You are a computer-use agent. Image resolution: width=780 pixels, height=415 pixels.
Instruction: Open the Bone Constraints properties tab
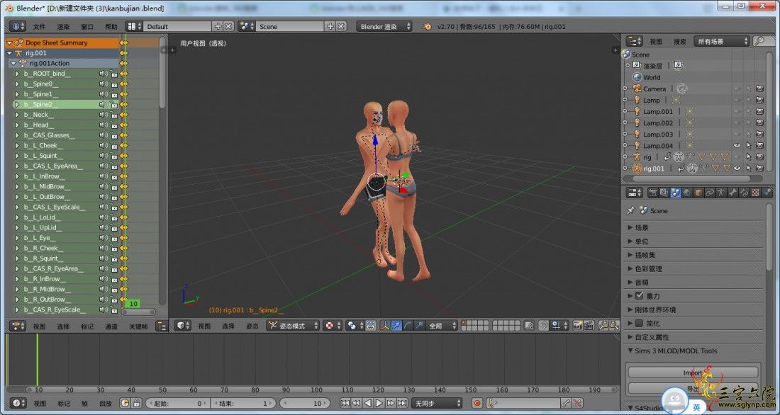pyautogui.click(x=744, y=193)
